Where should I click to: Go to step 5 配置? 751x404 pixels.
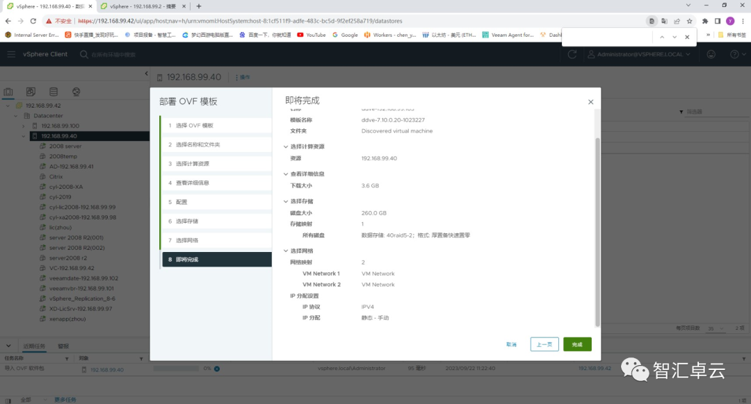point(216,202)
